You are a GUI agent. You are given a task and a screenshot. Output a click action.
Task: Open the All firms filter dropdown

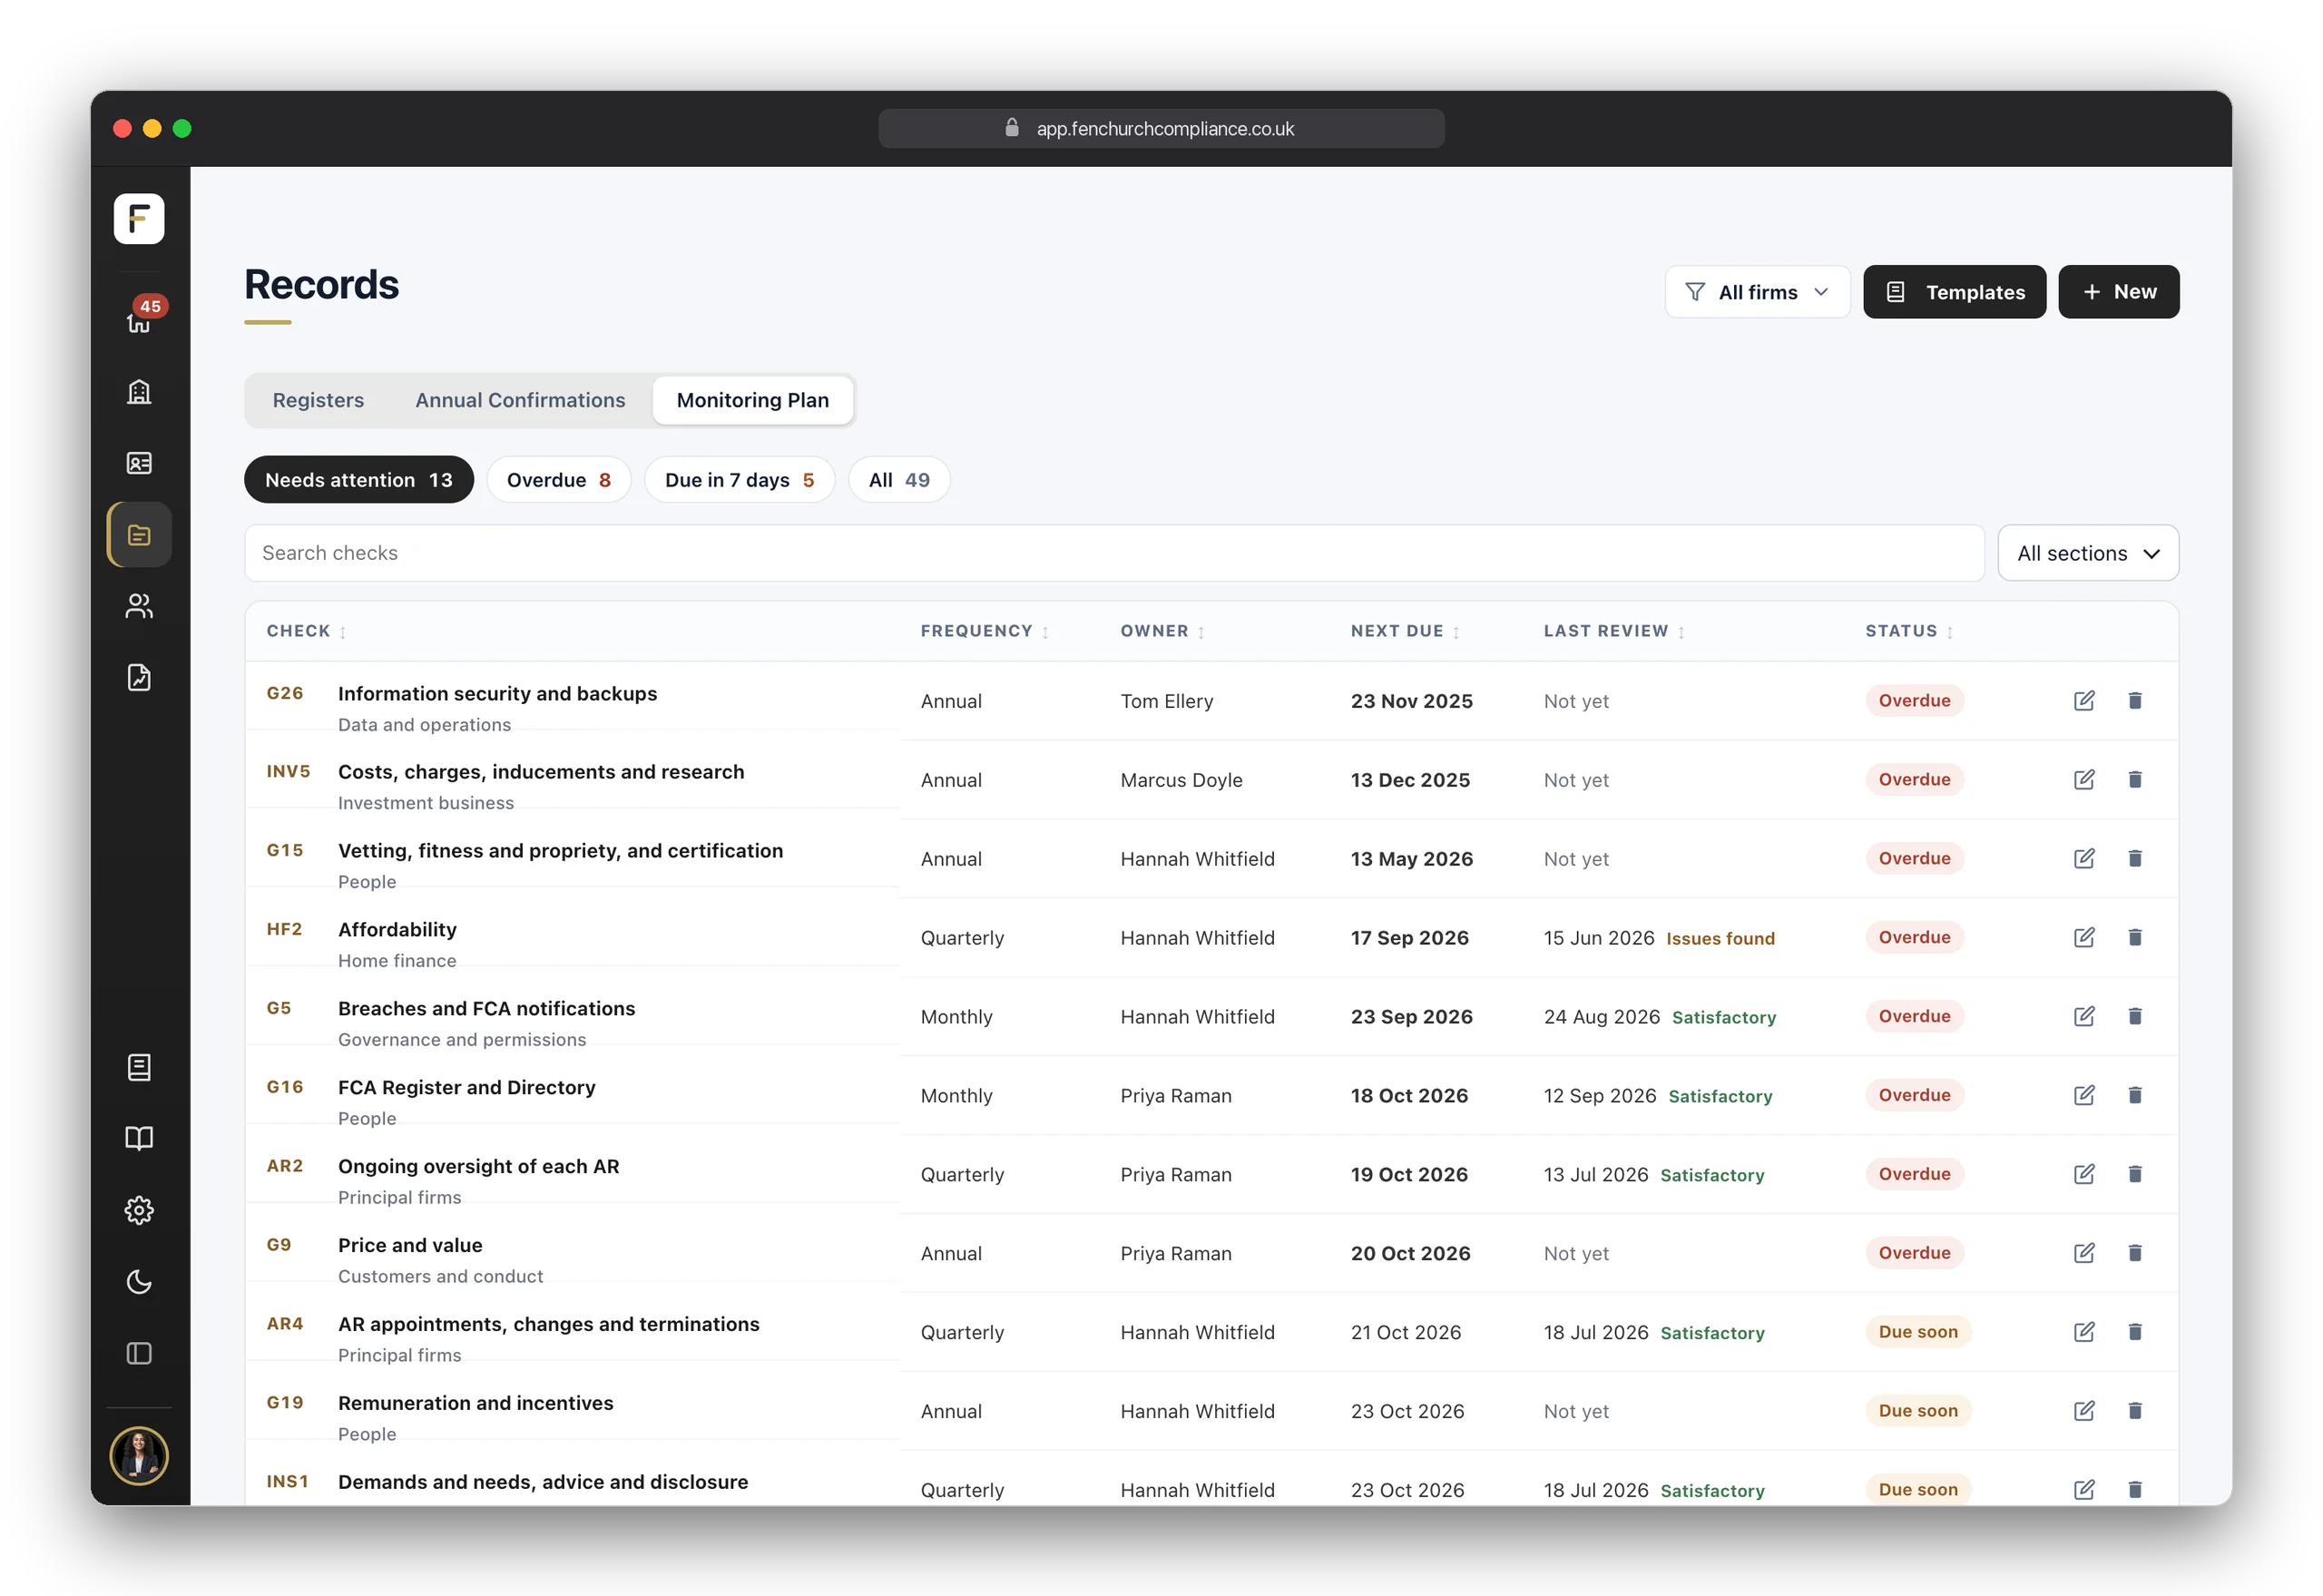(x=1757, y=292)
